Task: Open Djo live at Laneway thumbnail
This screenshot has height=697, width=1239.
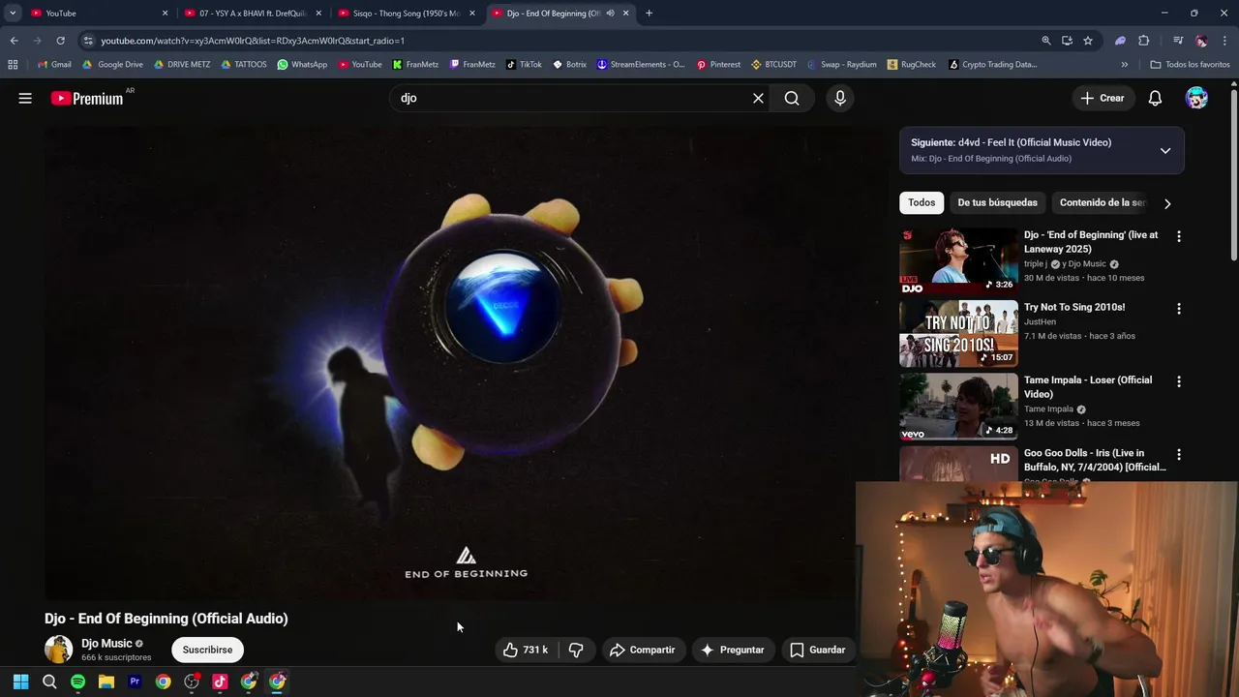Action: 958,261
